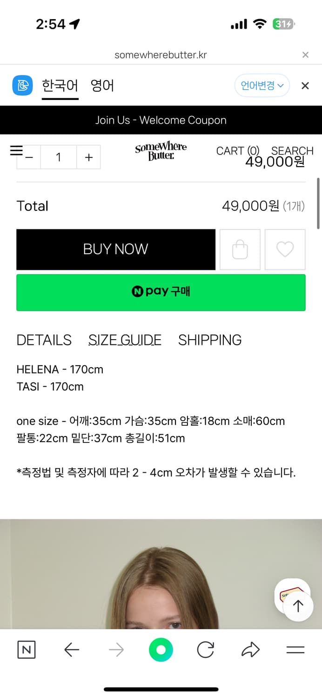Image resolution: width=322 pixels, height=698 pixels.
Task: Purchase with N pay 구매
Action: tap(161, 292)
